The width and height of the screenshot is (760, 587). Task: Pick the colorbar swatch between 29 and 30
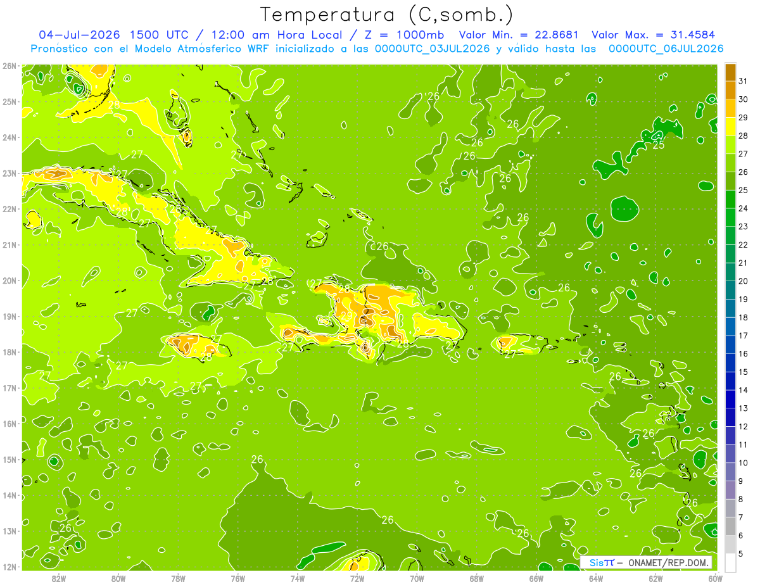point(730,108)
